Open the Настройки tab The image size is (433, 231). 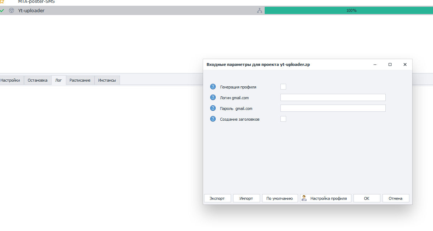[x=12, y=80]
